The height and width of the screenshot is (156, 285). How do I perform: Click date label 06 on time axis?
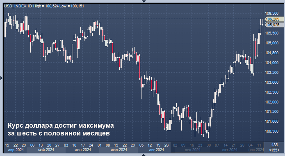pos(32,145)
